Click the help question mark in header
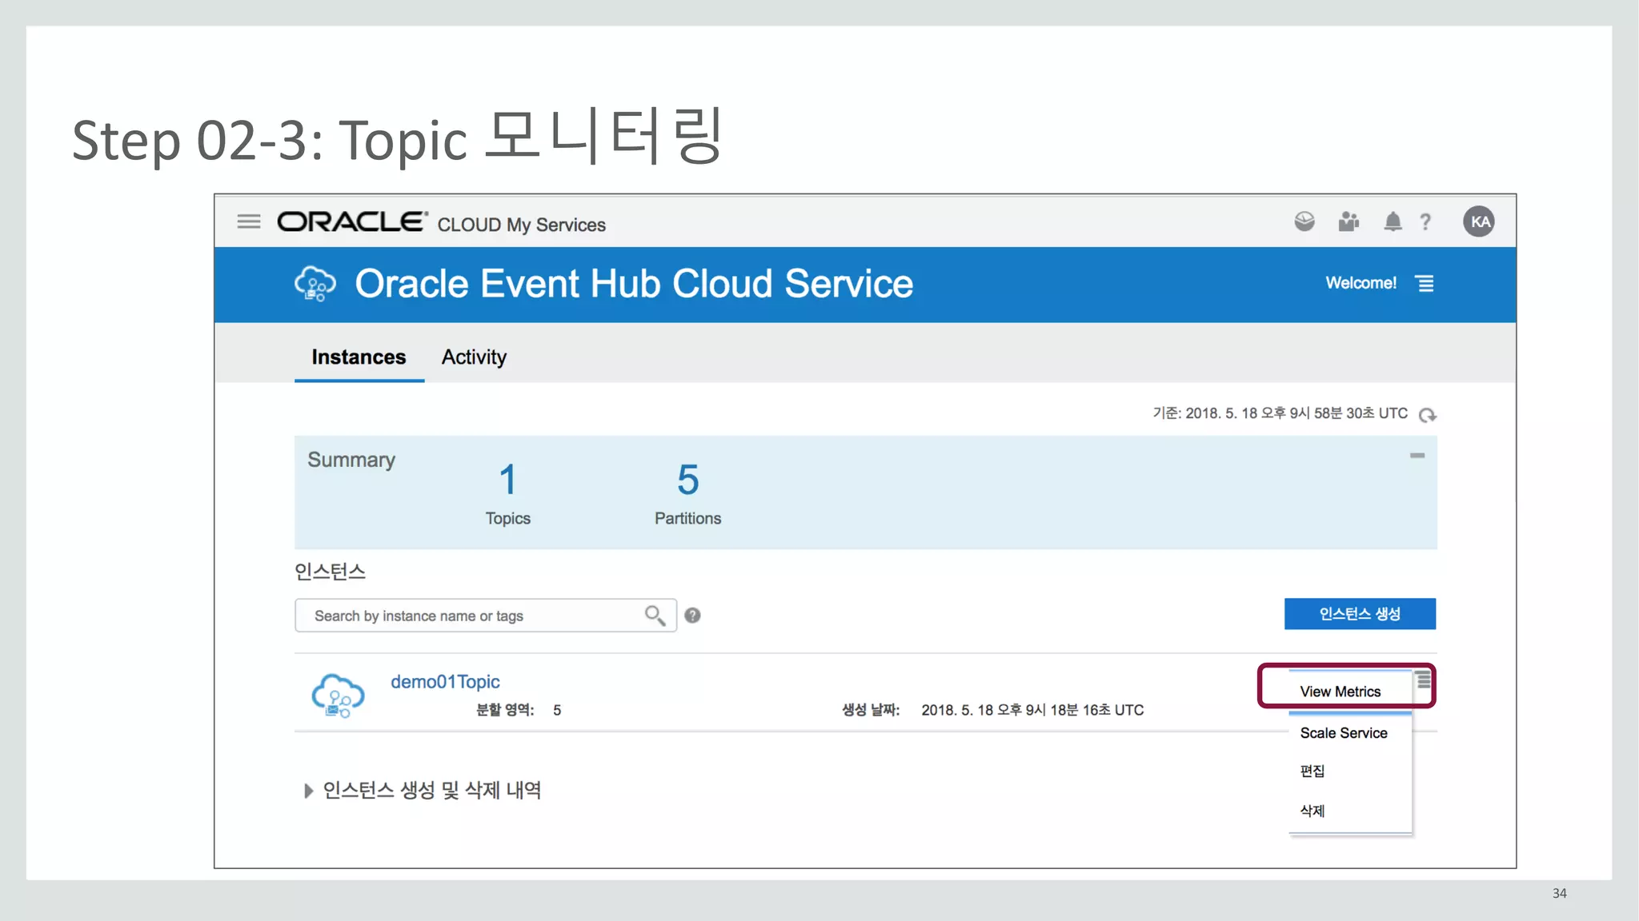The width and height of the screenshot is (1639, 921). click(1425, 222)
